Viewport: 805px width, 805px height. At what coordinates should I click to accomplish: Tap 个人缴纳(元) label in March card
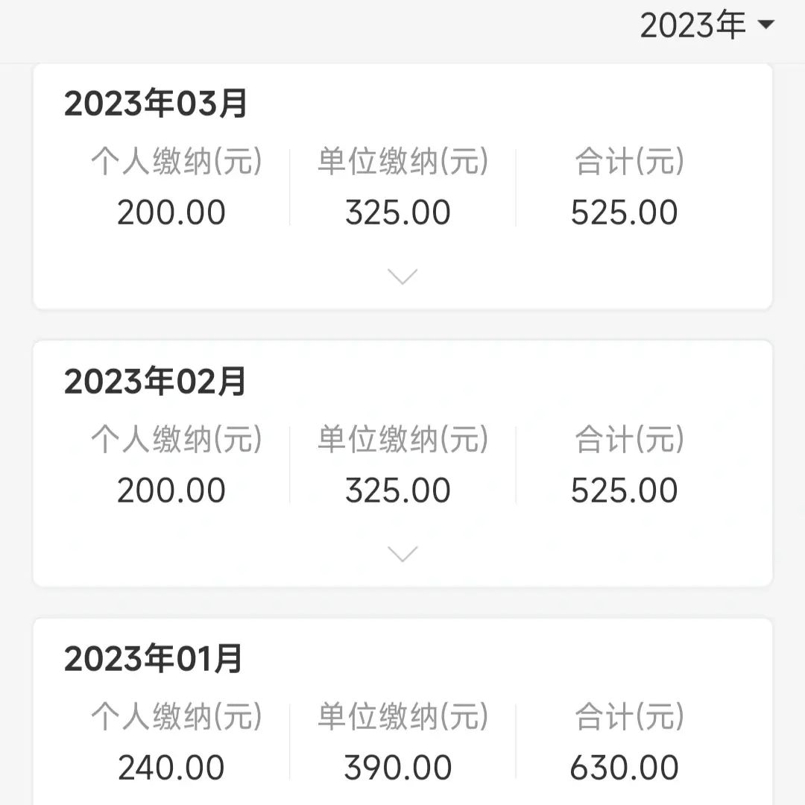177,162
